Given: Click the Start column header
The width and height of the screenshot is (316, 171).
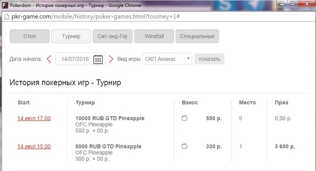Looking at the screenshot, I should tap(23, 102).
